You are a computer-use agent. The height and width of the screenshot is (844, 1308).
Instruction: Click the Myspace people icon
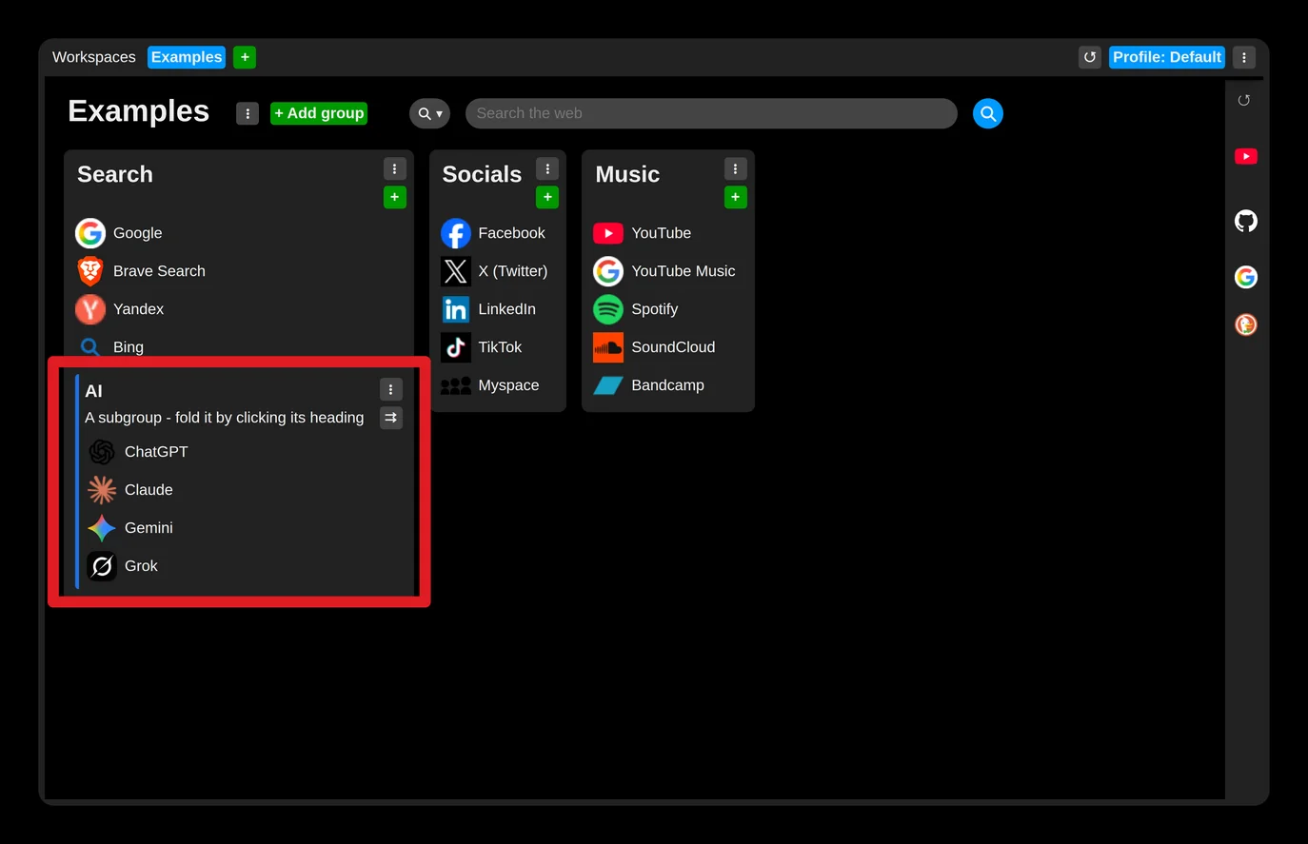point(456,385)
